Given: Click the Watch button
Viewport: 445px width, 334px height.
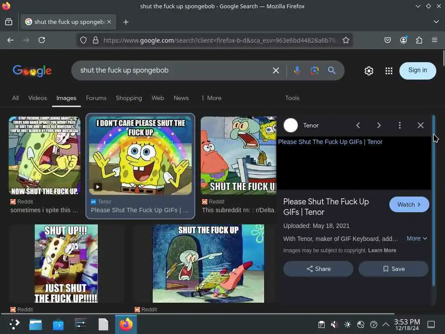Looking at the screenshot, I should [409, 204].
